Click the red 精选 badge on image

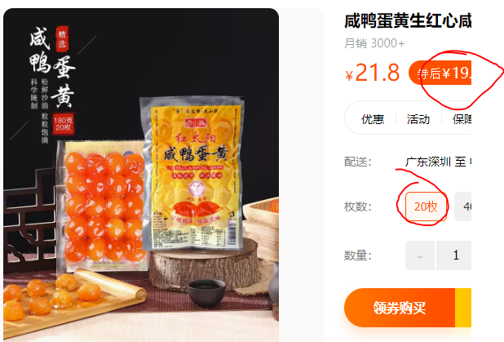click(x=62, y=38)
